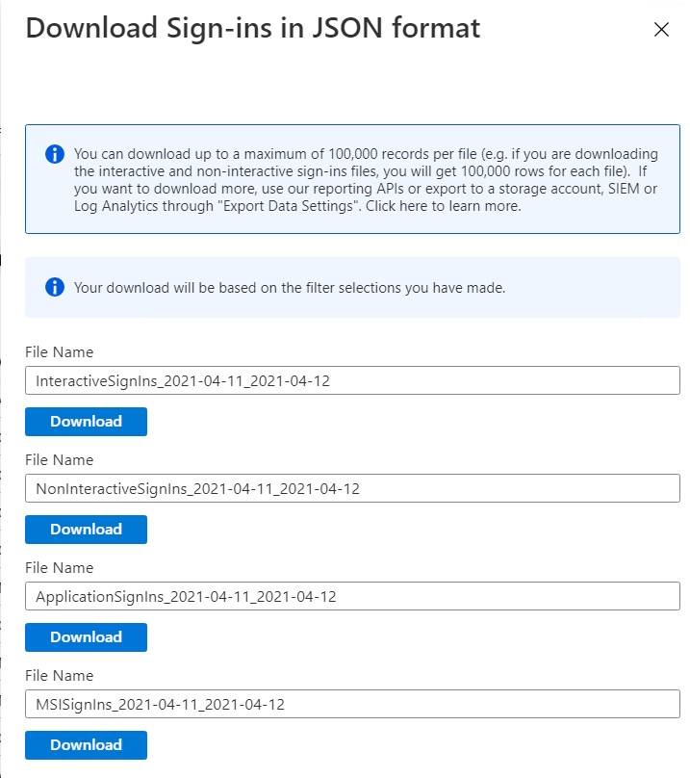Download the InteractiveSignIns file

pyautogui.click(x=86, y=422)
